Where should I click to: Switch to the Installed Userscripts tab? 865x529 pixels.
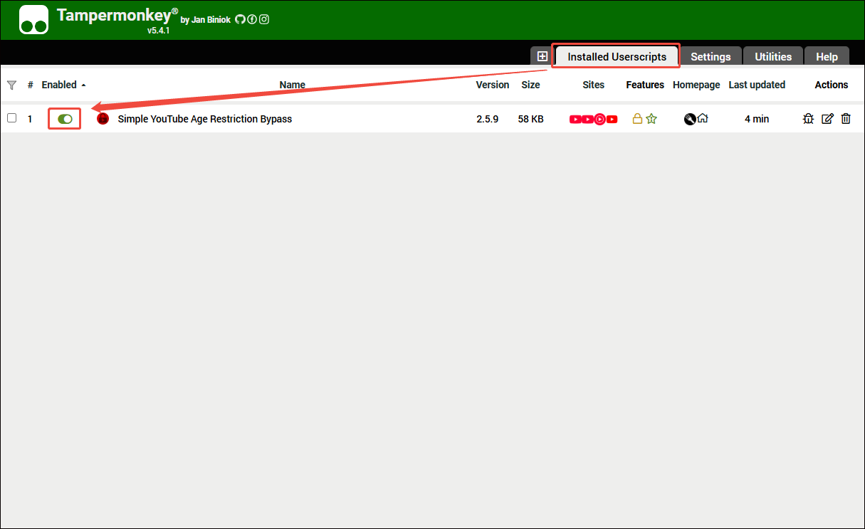click(x=617, y=56)
